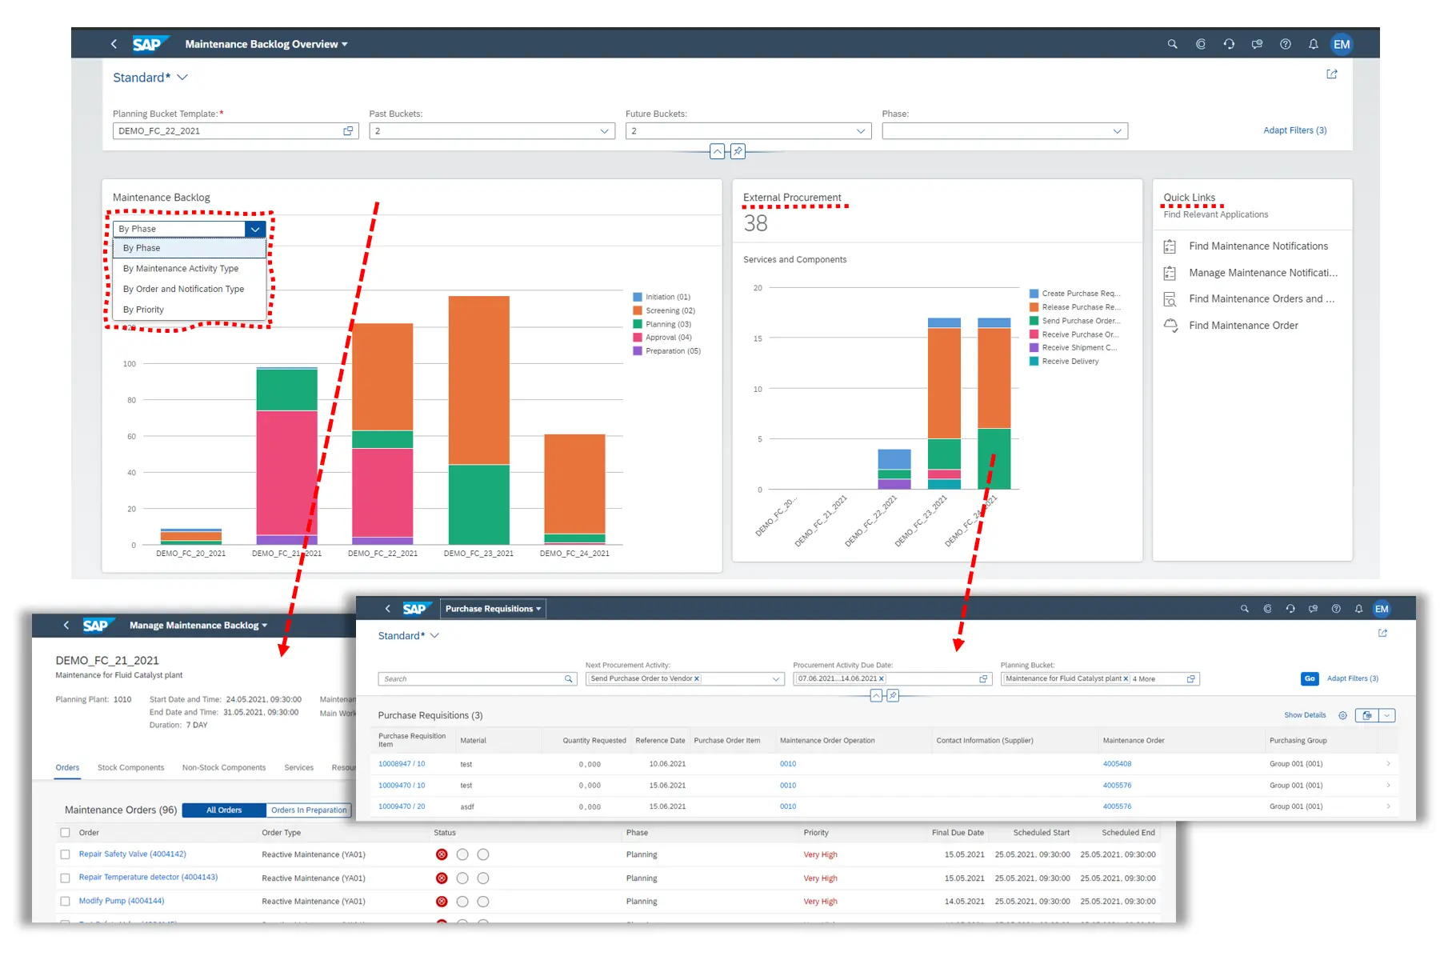1448x956 pixels.
Task: Tick checkbox for Repair Safety Valve (4004142)
Action: click(x=66, y=854)
